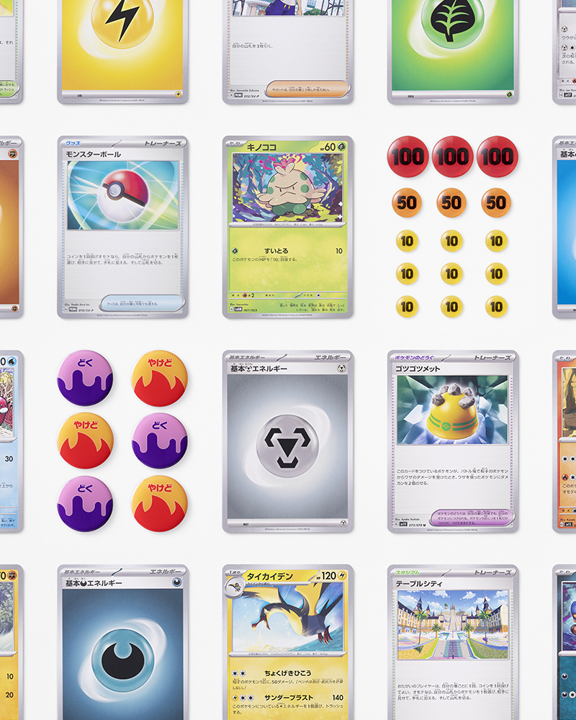Click the すいとる effect text about HP recovery
This screenshot has height=720, width=576.
pos(264,259)
